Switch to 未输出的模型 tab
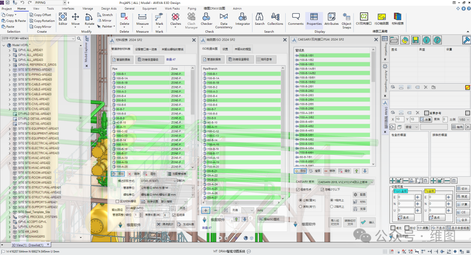This screenshot has height=255, width=471. click(243, 49)
